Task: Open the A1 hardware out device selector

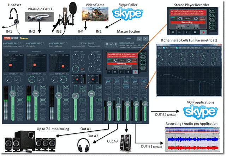Action: coord(107,45)
